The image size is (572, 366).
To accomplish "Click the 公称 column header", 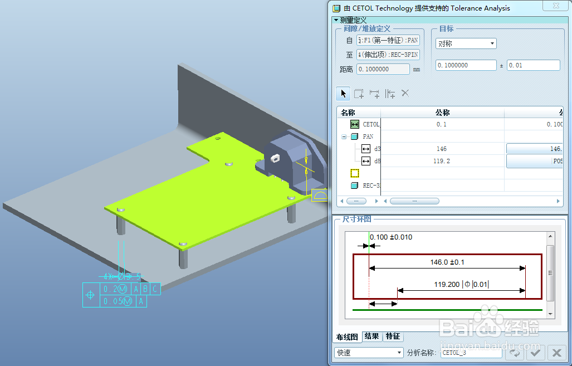I will [x=442, y=113].
